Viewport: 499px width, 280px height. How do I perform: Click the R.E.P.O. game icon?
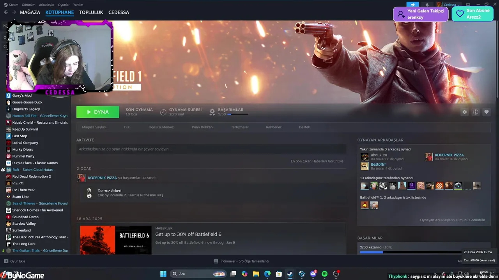[9, 183]
